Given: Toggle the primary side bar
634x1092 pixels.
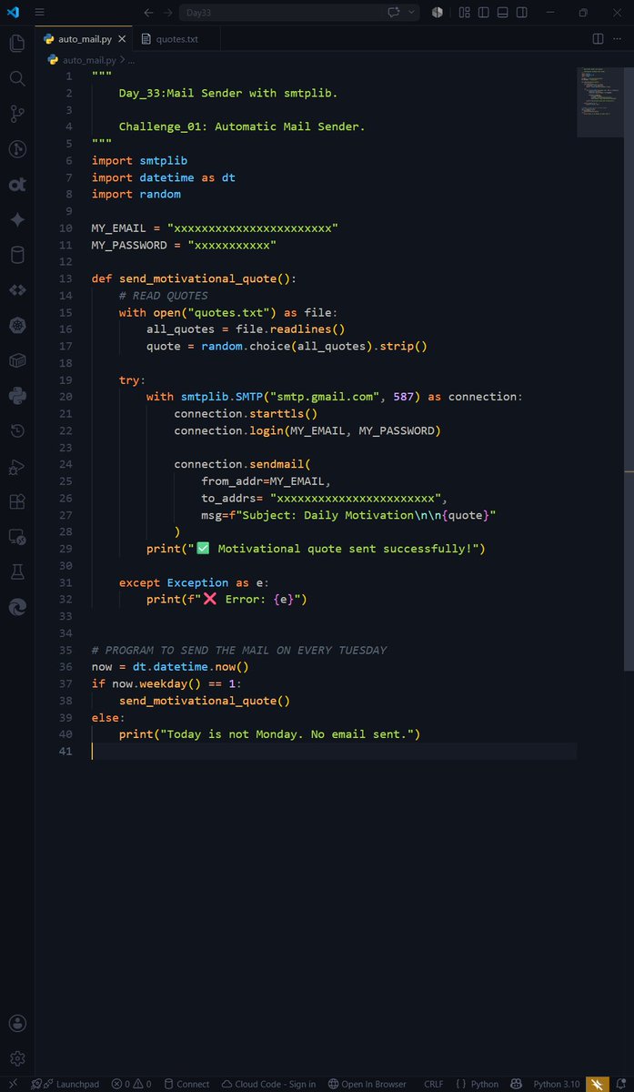Looking at the screenshot, I should click(483, 13).
